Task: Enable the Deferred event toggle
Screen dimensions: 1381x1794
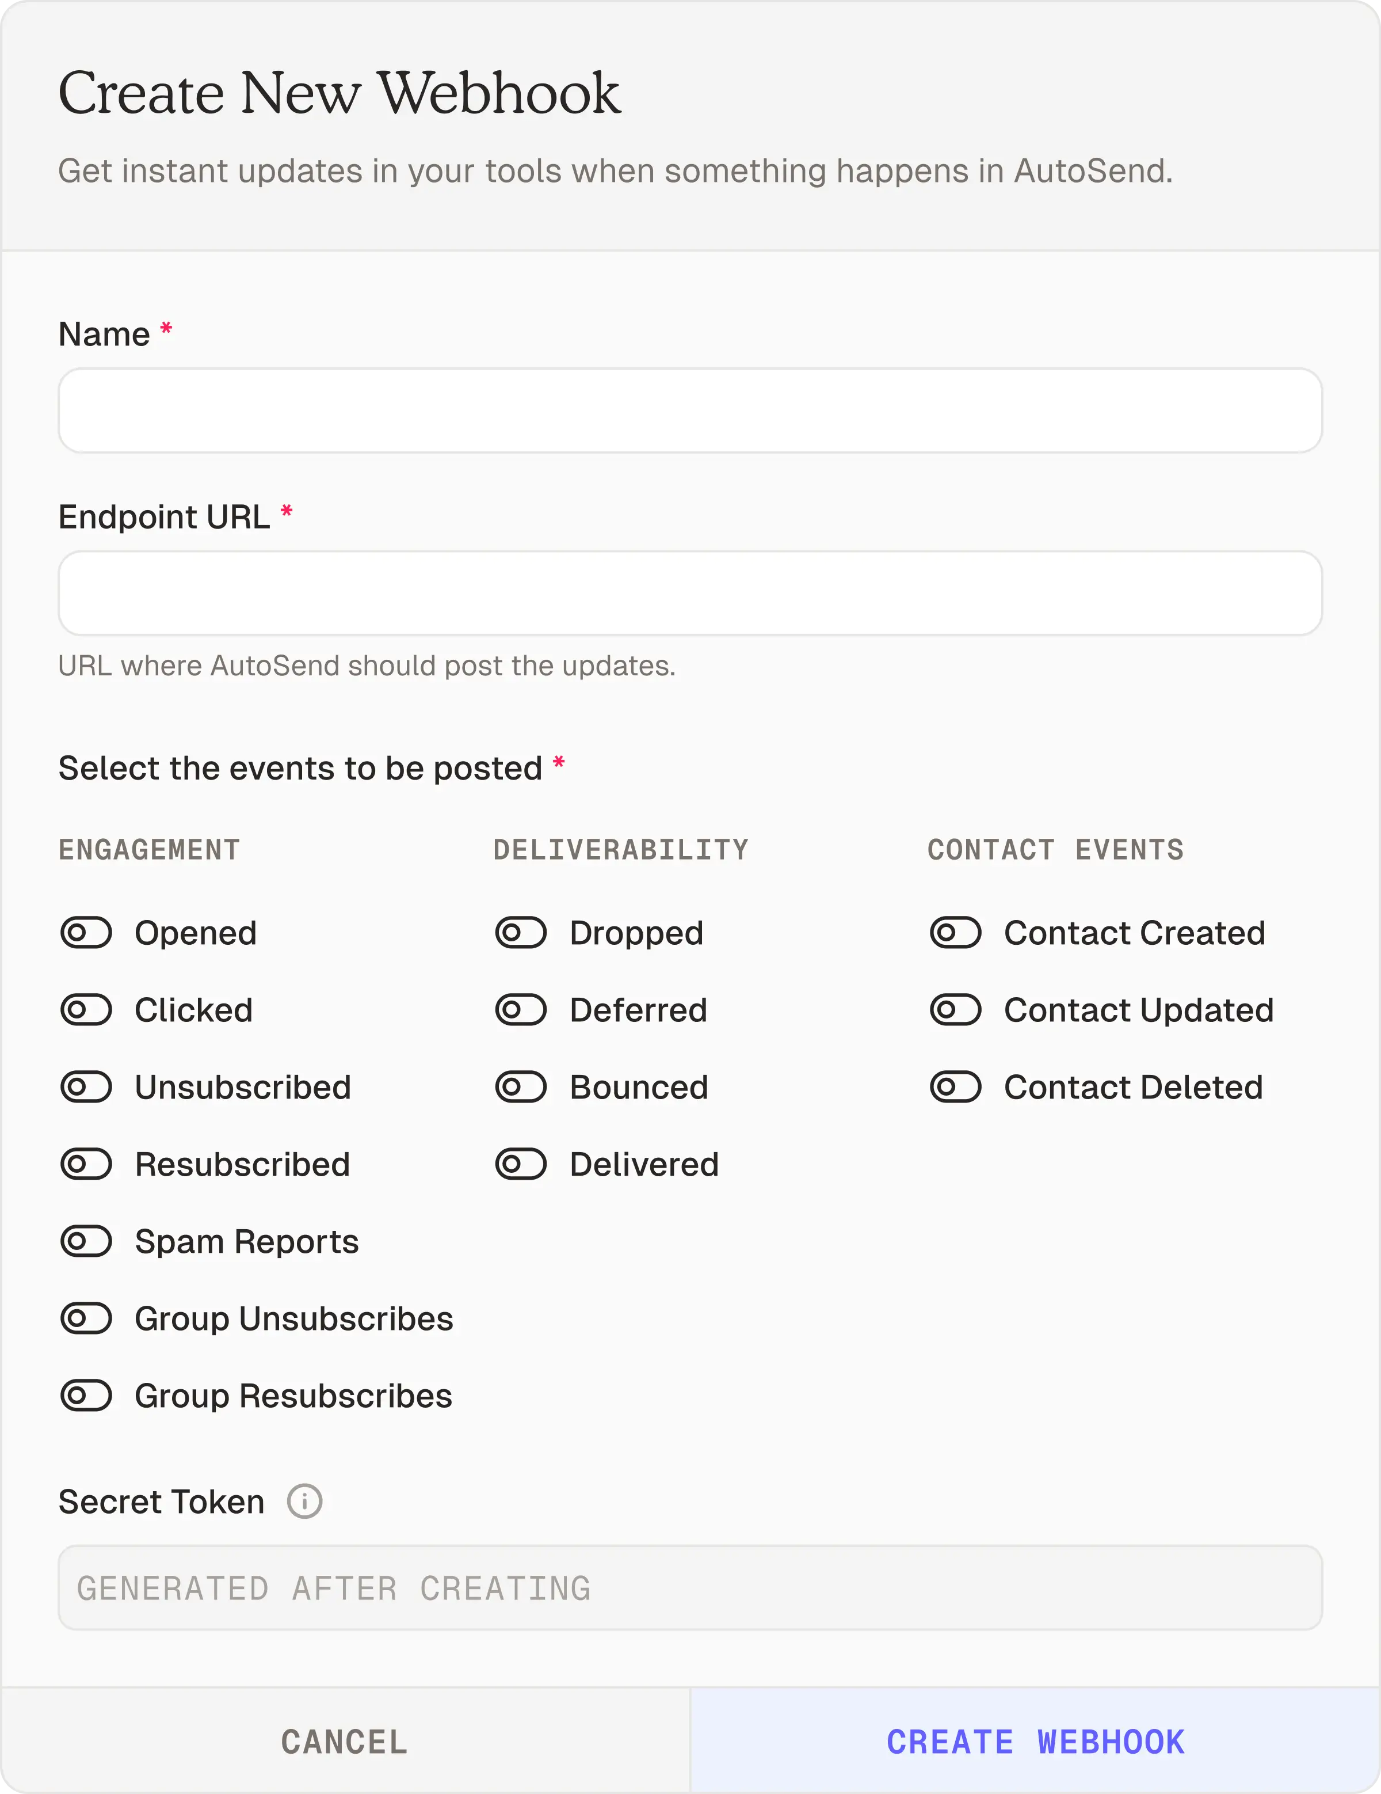Action: coord(521,1009)
